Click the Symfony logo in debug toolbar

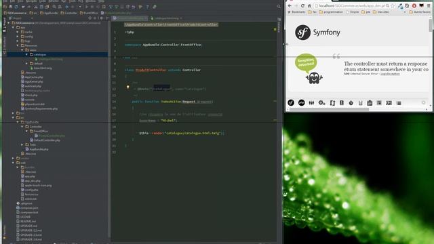(x=291, y=102)
